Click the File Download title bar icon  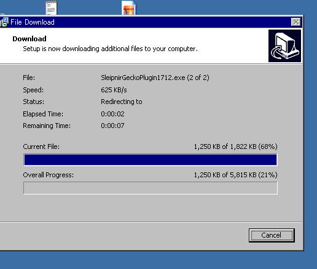(x=4, y=22)
